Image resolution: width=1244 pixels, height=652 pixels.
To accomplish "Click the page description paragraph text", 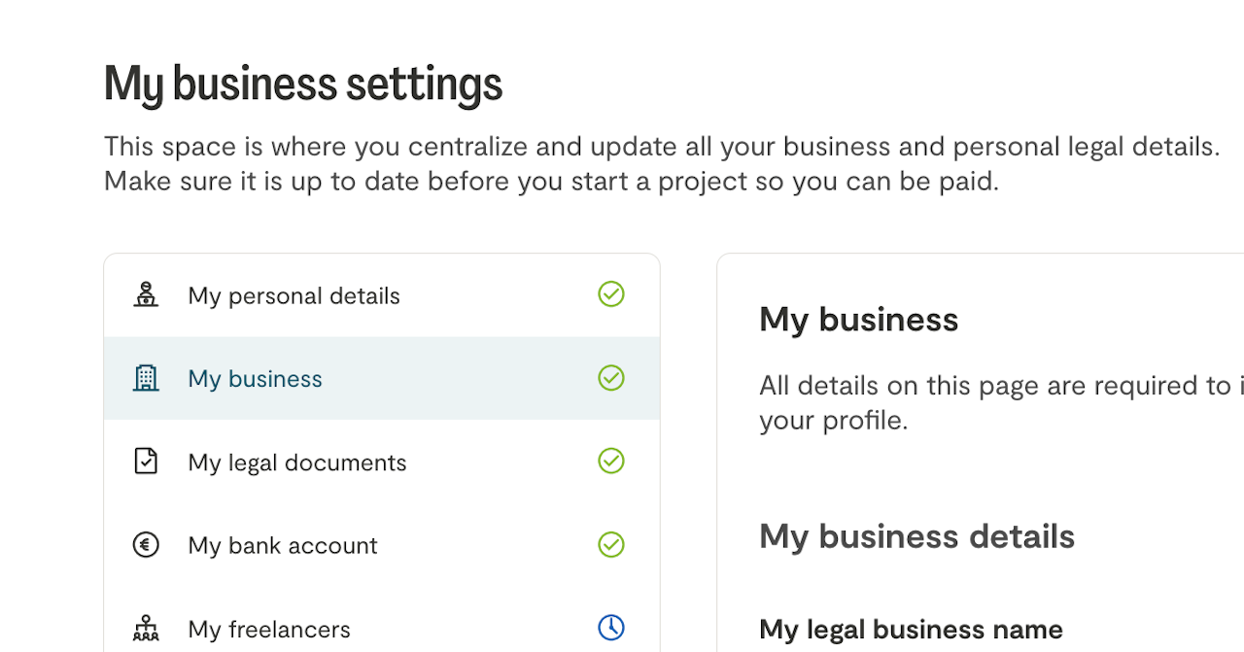I will [661, 164].
